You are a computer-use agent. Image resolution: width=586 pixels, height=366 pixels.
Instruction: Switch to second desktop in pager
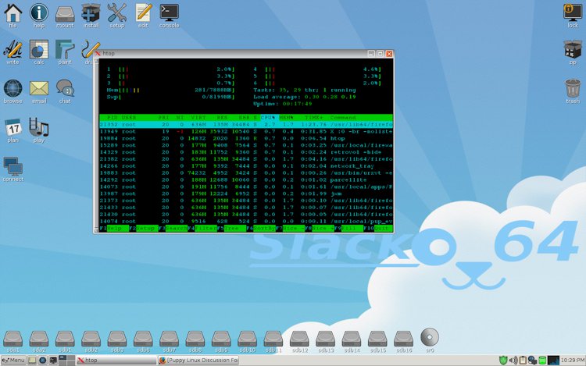point(70,358)
